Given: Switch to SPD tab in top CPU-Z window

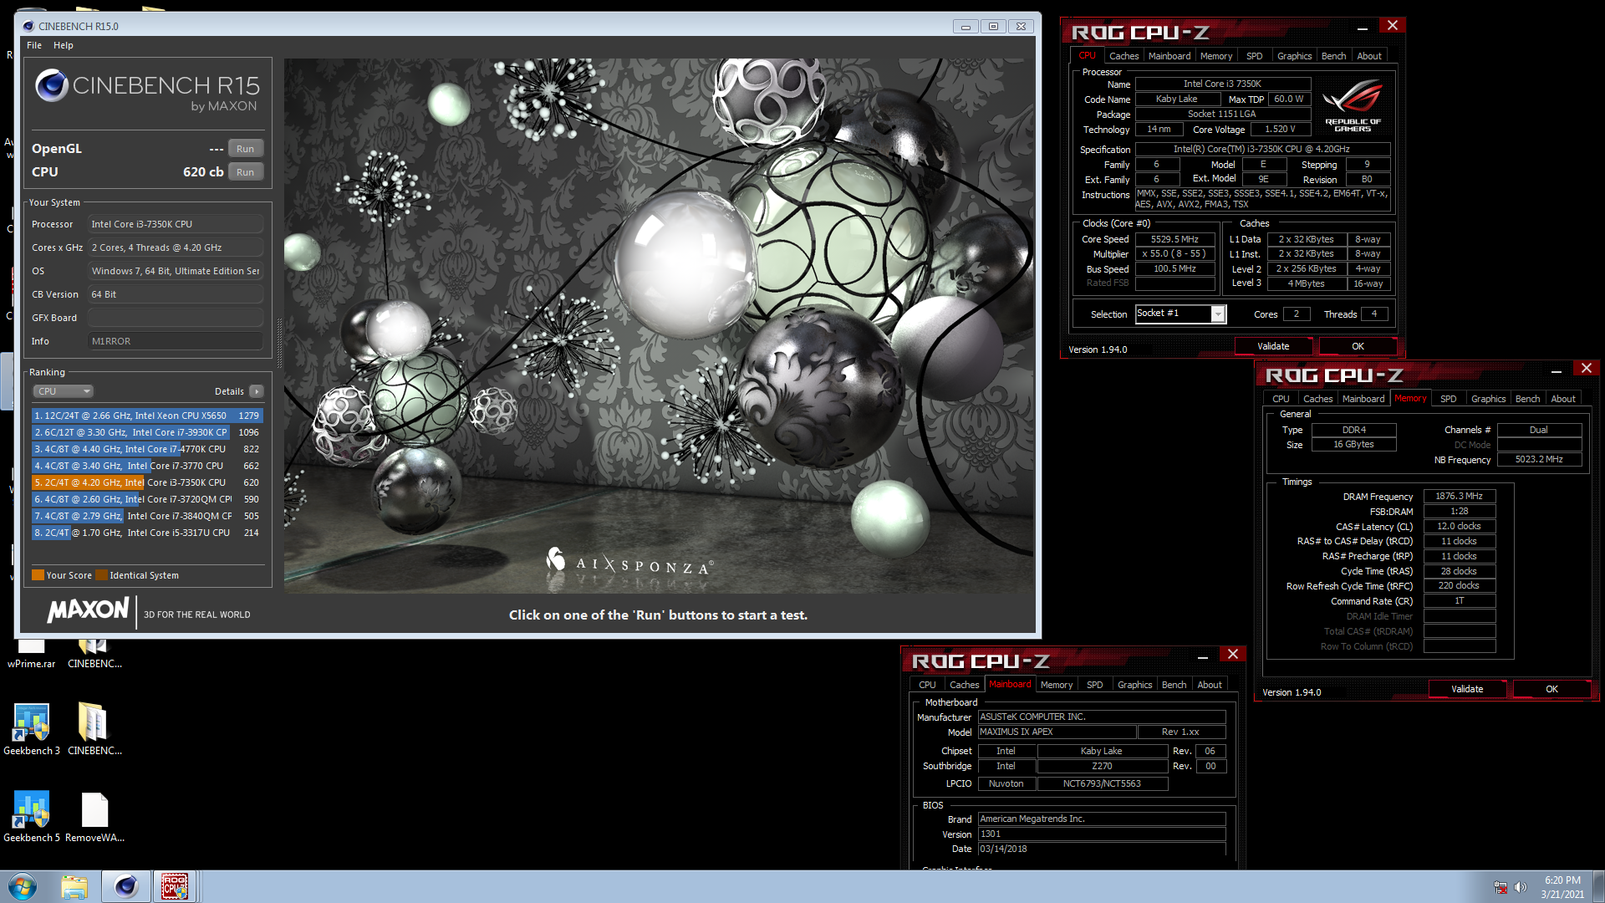Looking at the screenshot, I should point(1254,56).
